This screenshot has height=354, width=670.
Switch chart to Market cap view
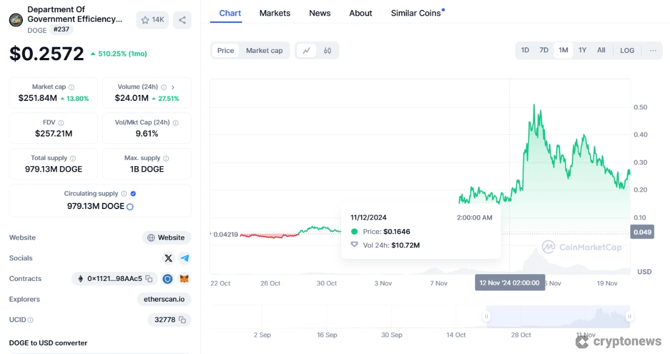click(x=264, y=50)
